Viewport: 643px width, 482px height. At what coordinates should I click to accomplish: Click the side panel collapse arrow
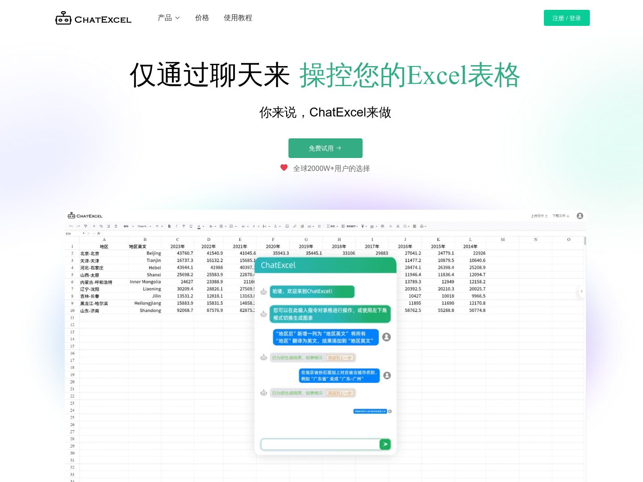click(581, 291)
